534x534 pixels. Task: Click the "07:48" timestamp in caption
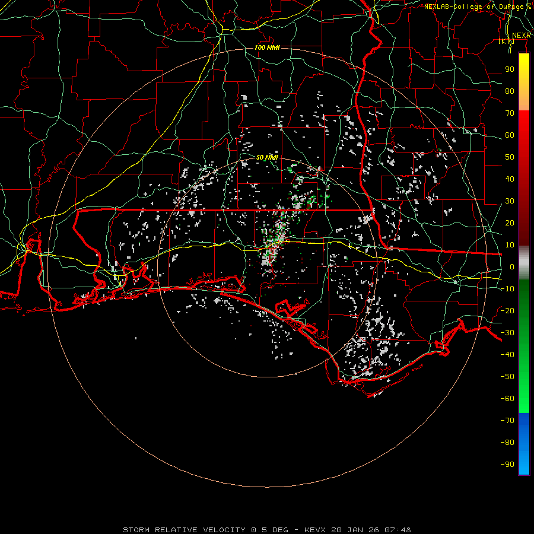[398, 530]
